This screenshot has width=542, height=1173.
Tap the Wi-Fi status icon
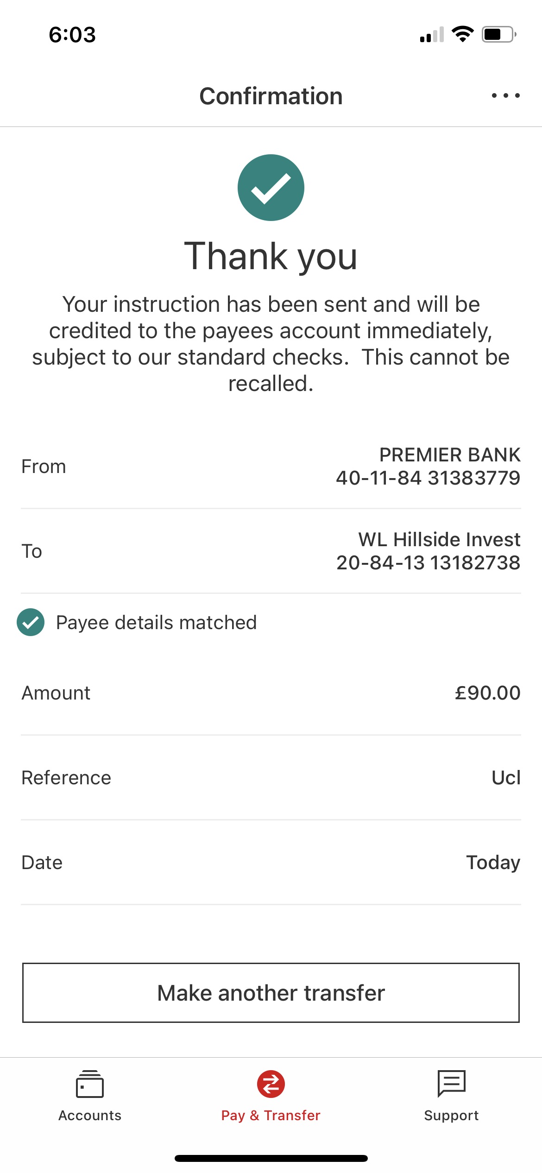click(x=462, y=34)
